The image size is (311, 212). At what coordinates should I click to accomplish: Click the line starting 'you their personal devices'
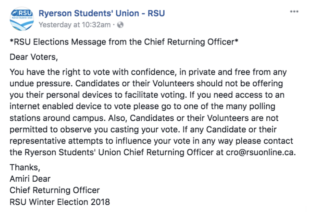coord(147,95)
